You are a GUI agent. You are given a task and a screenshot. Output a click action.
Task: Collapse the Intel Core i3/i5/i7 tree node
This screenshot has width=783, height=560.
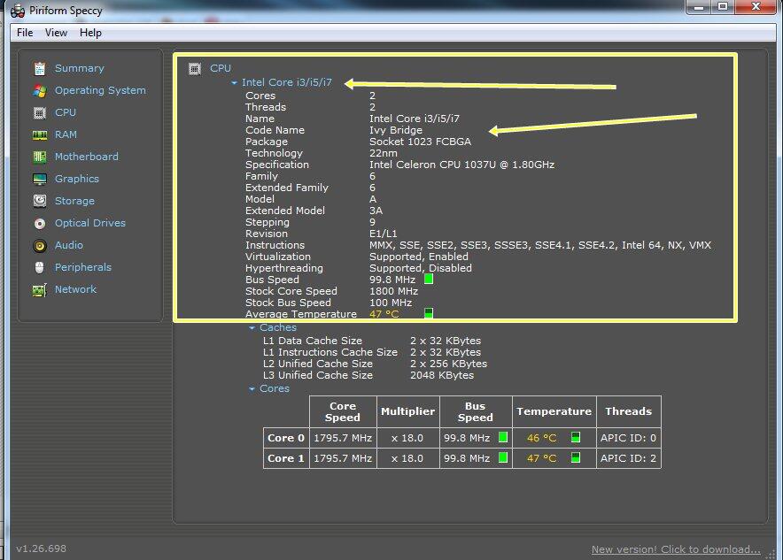(x=234, y=83)
